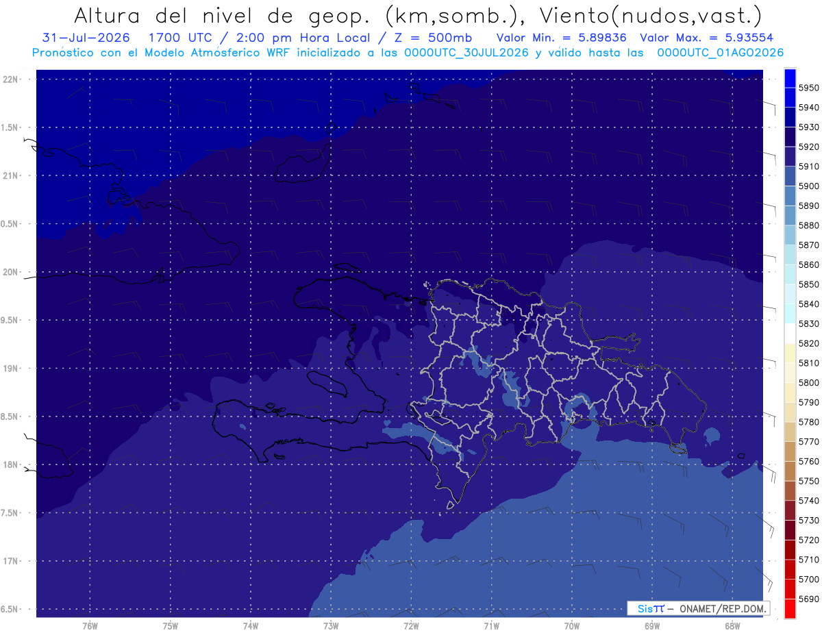Viewport: 822px width, 635px height.
Task: Click the '17N' latitude label
Action: click(12, 561)
